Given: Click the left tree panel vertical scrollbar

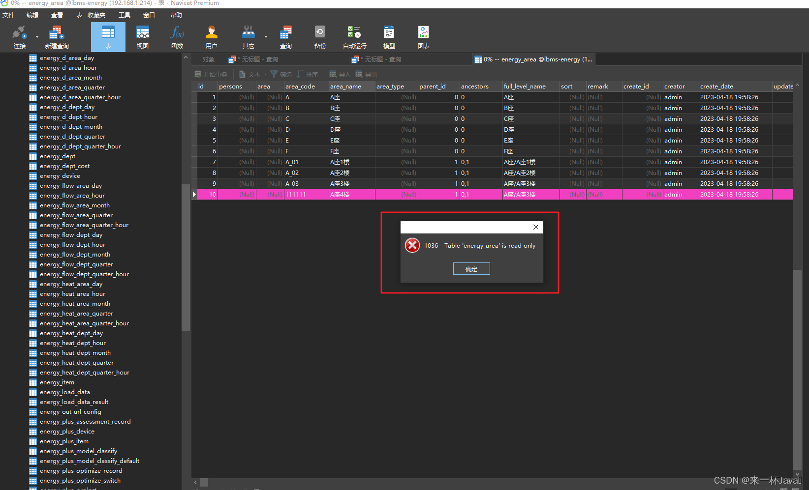Looking at the screenshot, I should (186, 258).
